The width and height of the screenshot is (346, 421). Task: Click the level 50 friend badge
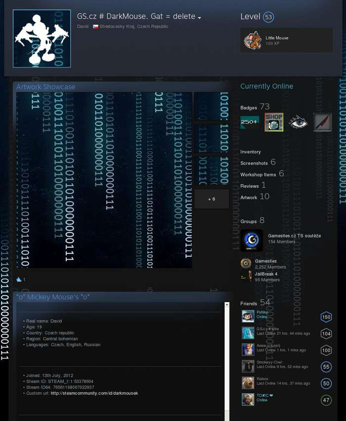pyautogui.click(x=326, y=383)
